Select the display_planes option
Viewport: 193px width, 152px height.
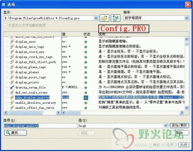coord(27,72)
